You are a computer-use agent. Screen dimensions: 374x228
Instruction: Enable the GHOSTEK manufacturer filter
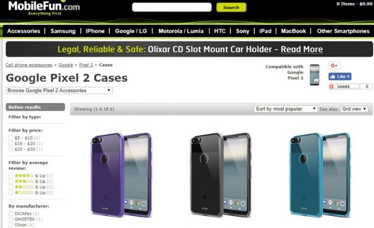[x=11, y=219]
